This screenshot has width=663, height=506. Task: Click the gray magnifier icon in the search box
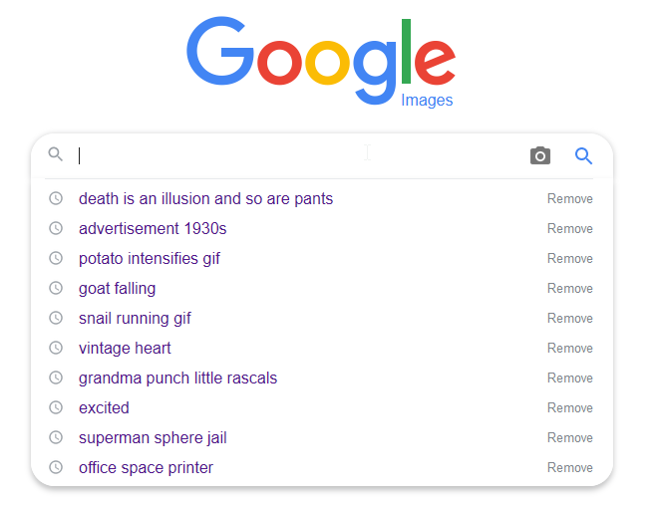56,154
